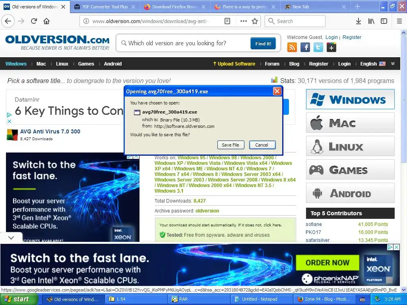The width and height of the screenshot is (407, 305).
Task: Click the black plus share icon
Action: point(331,48)
